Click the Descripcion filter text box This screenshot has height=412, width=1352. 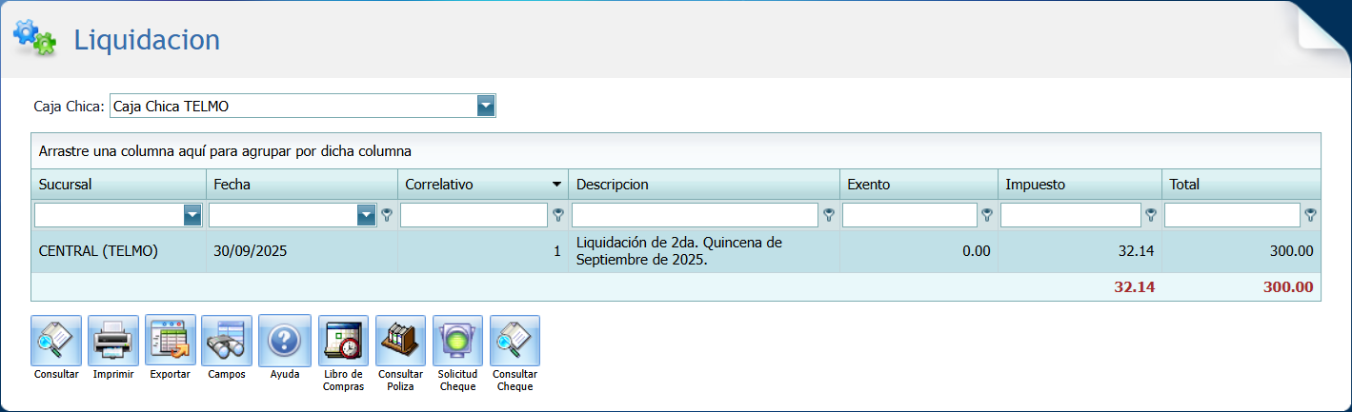coord(694,216)
